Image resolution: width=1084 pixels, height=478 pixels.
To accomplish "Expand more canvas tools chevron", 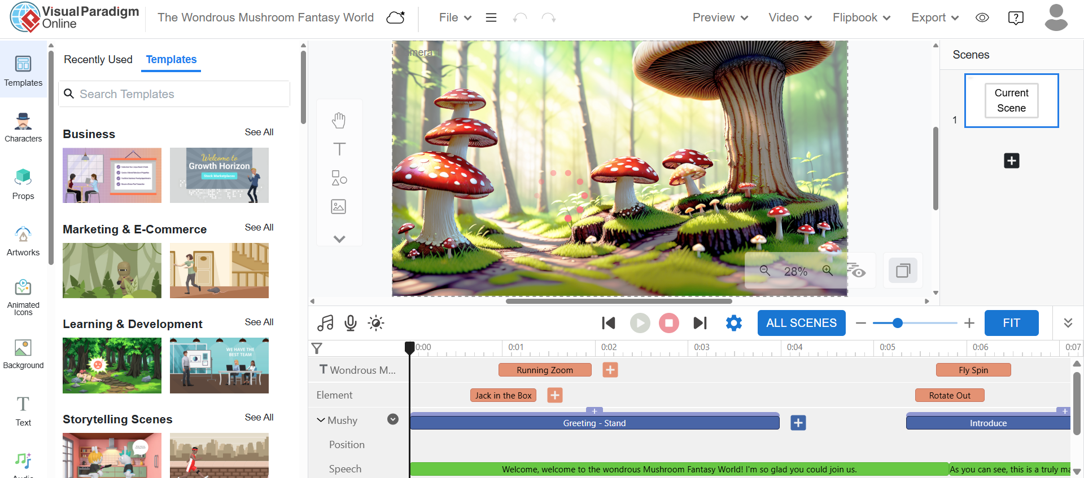I will (339, 238).
